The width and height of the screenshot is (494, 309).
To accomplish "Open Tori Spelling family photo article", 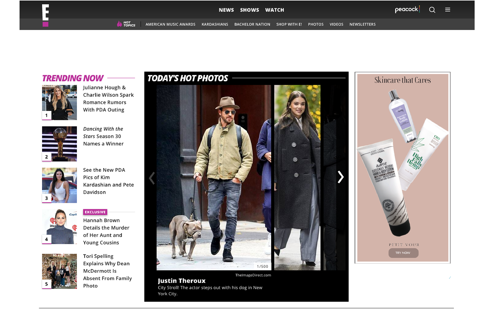I will click(107, 271).
